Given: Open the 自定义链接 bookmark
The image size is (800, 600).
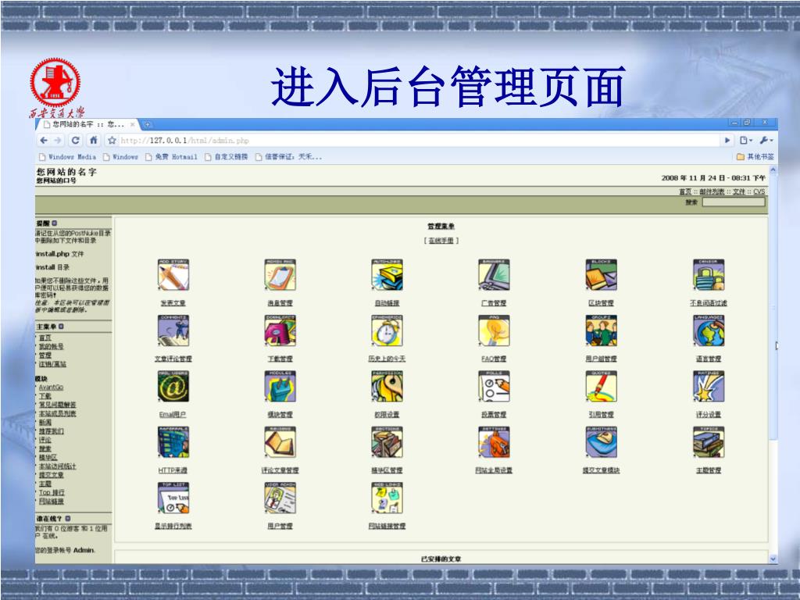Looking at the screenshot, I should pos(226,156).
